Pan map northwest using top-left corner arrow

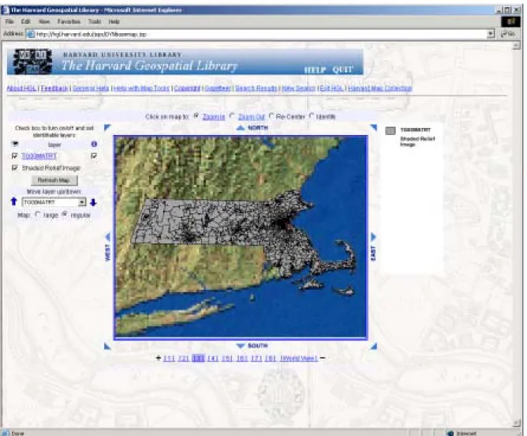[107, 127]
